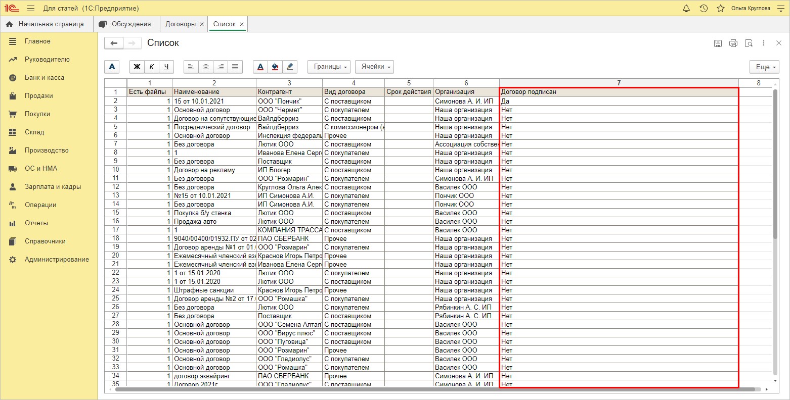Select cell Договор на рекламу
The width and height of the screenshot is (790, 400).
click(x=214, y=170)
